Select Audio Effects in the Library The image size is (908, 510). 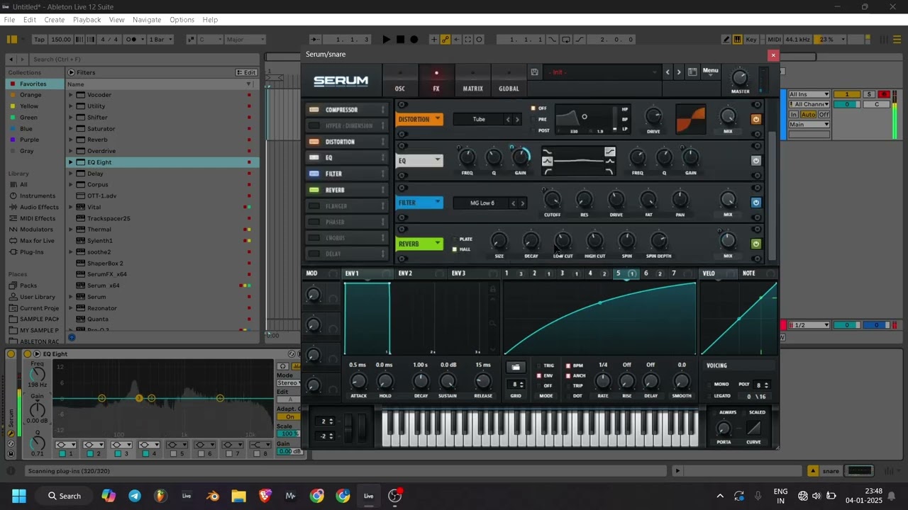[x=39, y=207]
